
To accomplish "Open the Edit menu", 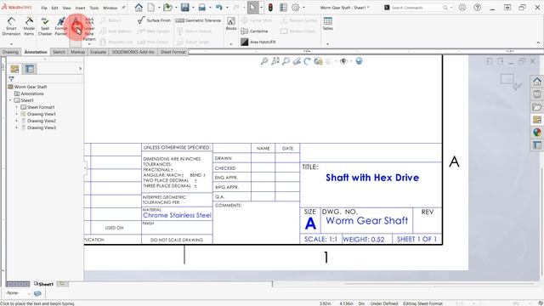I will pyautogui.click(x=54, y=8).
